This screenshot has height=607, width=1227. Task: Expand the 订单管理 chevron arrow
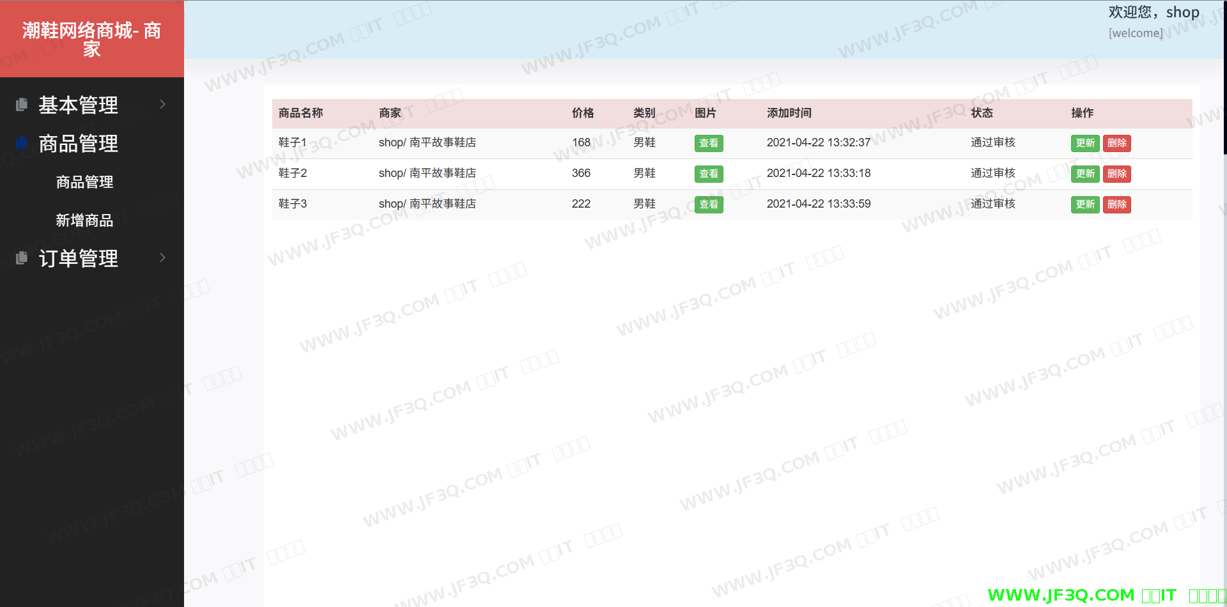(x=162, y=257)
